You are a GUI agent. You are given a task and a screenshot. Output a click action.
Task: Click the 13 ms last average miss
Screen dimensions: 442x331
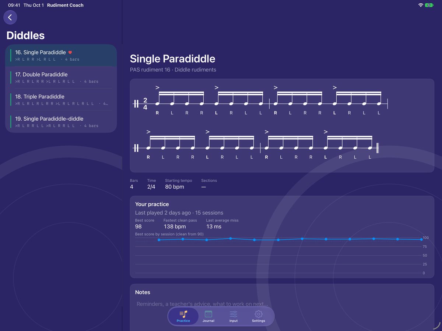(214, 227)
